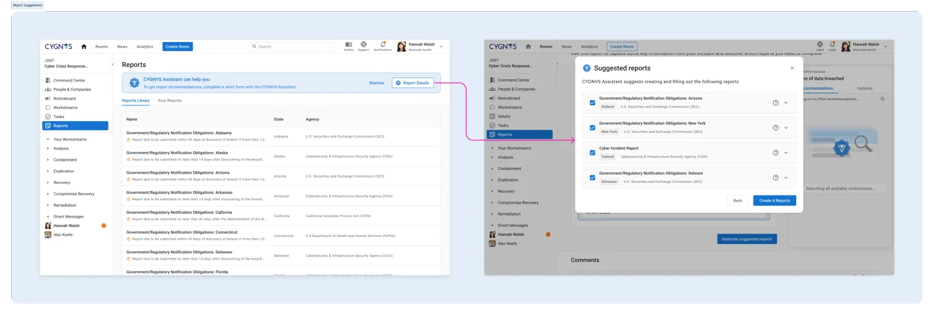934x315 pixels.
Task: Open Rooms menu in Reports library window
Action: click(102, 47)
